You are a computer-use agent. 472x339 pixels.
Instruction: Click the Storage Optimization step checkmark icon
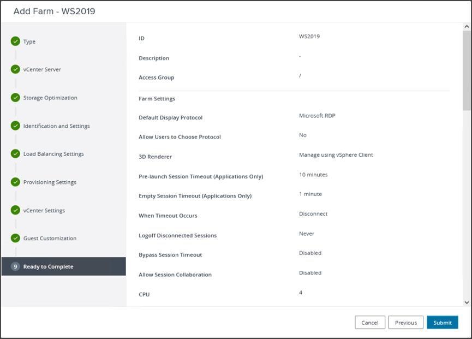(x=15, y=98)
